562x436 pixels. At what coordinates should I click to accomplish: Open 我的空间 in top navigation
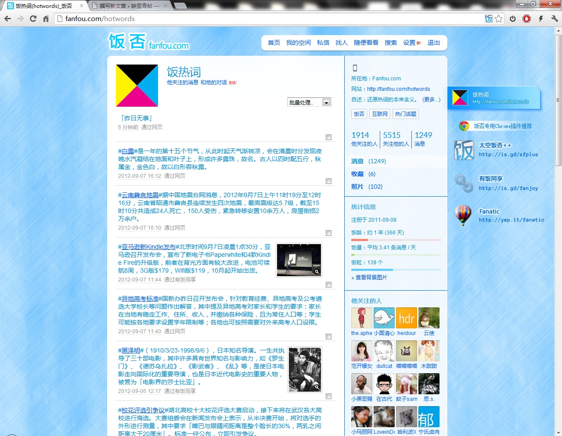[x=299, y=43]
